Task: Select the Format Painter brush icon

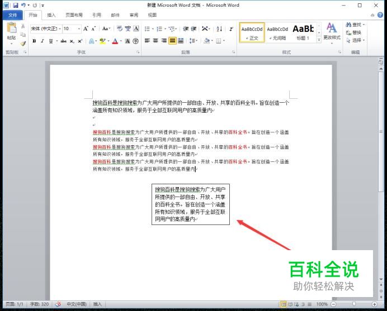Action: point(23,44)
